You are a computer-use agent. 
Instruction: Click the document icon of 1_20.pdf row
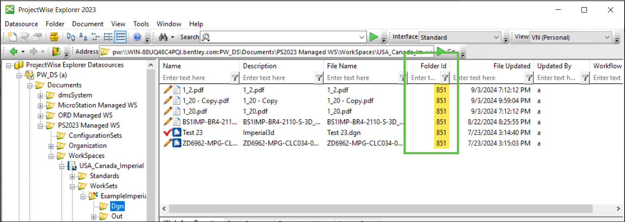[176, 111]
